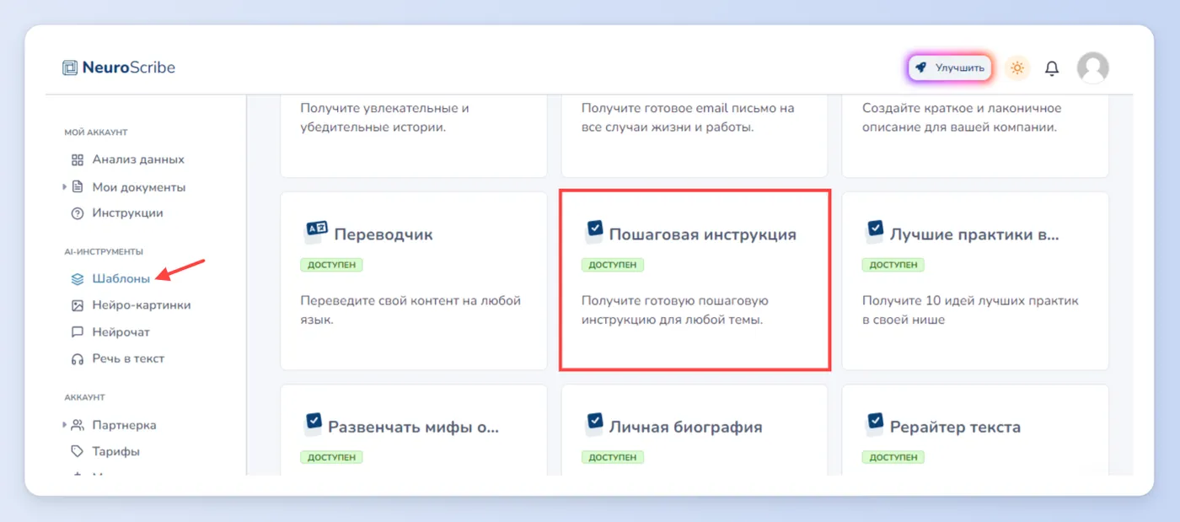Click the NeuroScribe logo icon
This screenshot has width=1180, height=522.
click(70, 67)
